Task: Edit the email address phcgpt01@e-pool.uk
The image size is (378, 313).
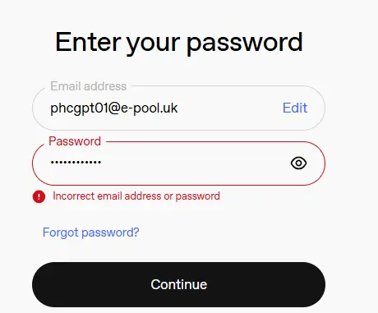Action: tap(295, 108)
